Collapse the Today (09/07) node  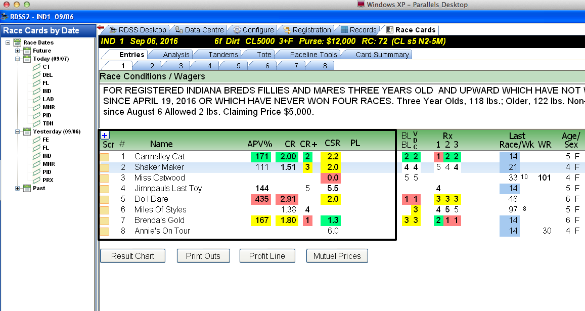click(x=17, y=59)
